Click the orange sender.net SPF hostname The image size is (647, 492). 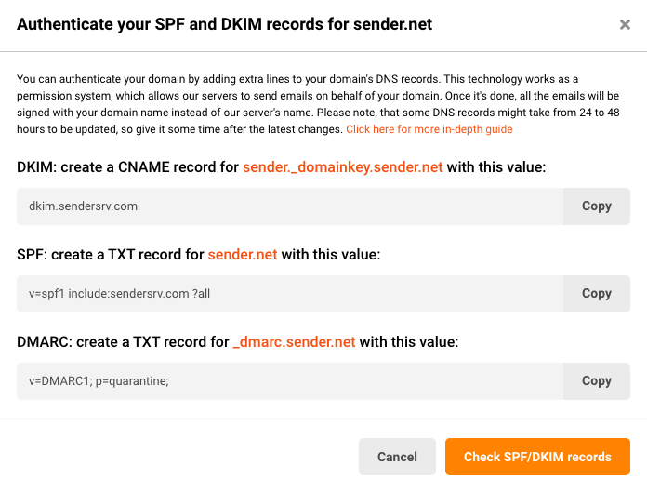243,255
